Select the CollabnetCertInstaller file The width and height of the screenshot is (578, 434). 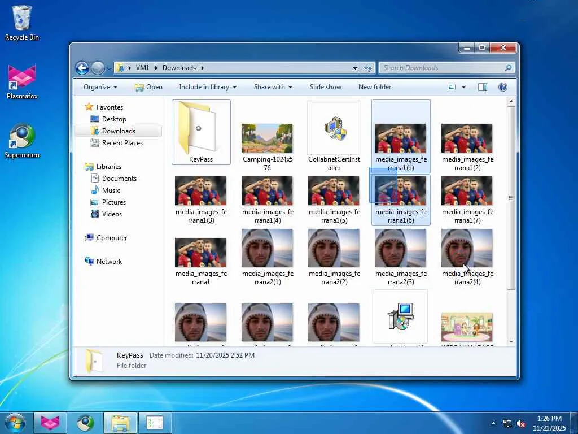click(x=334, y=137)
